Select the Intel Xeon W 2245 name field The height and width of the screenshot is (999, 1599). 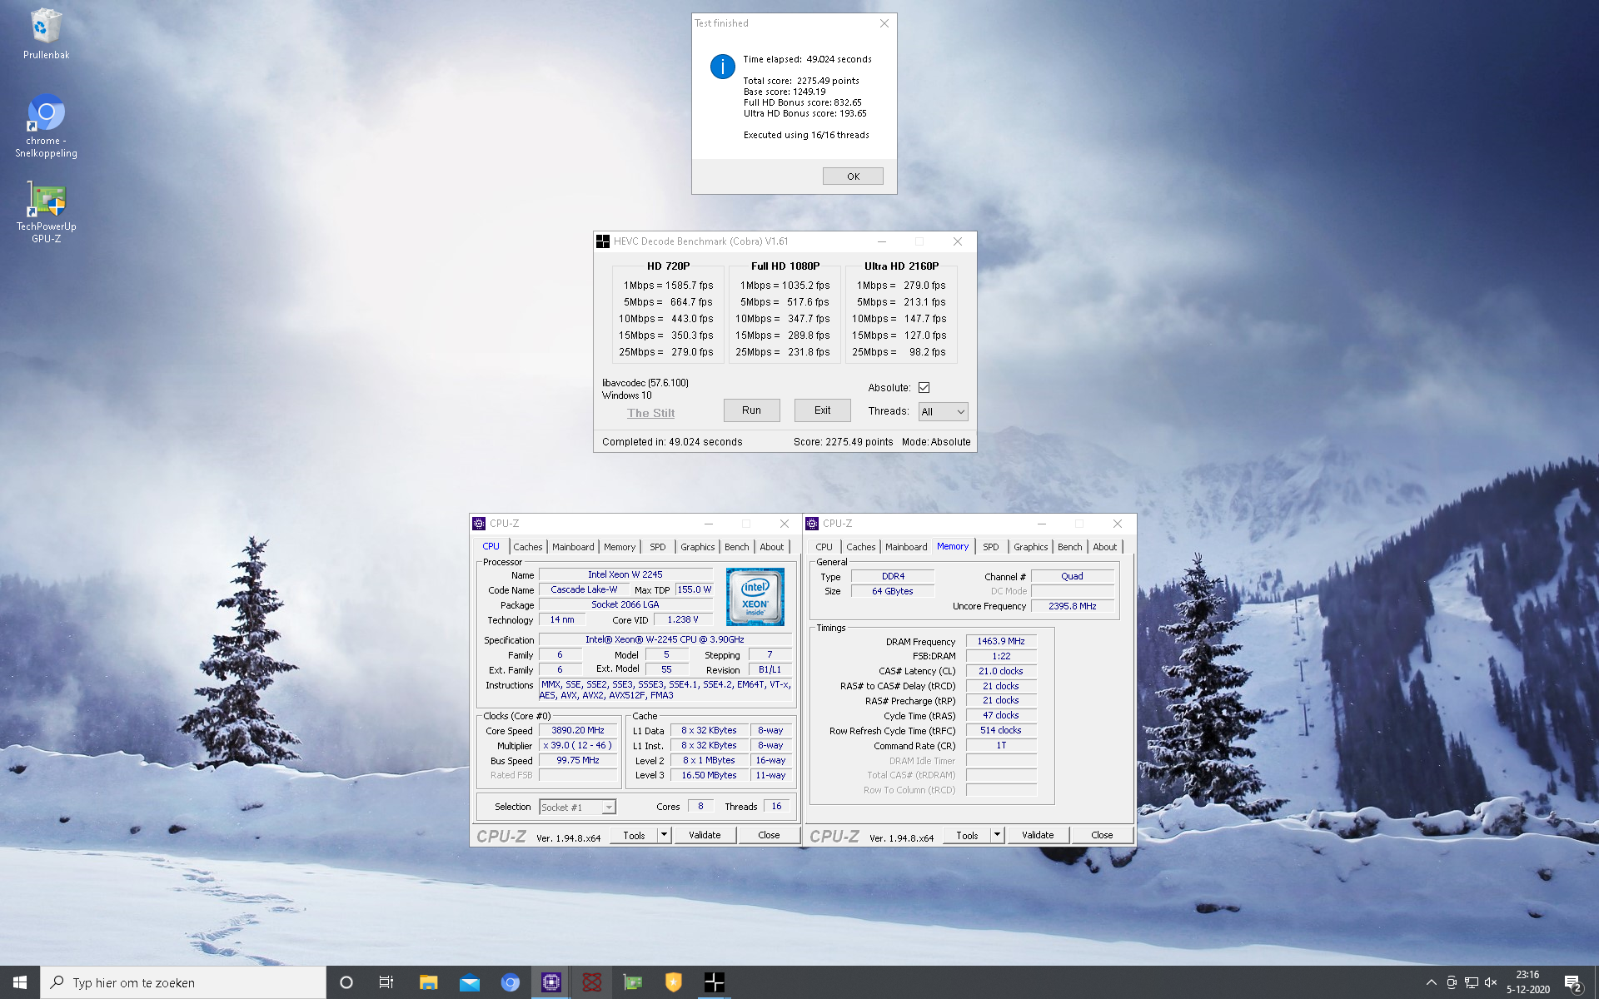pyautogui.click(x=625, y=574)
